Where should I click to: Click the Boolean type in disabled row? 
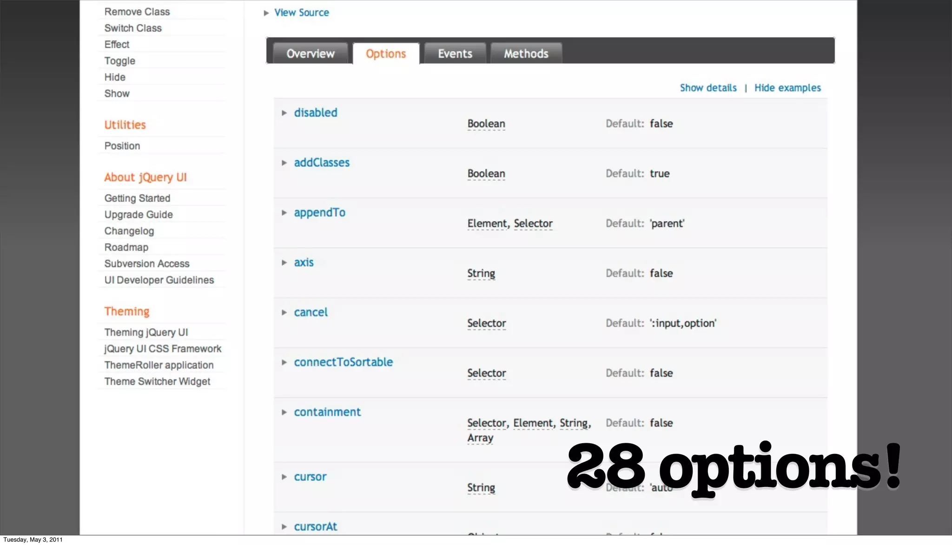click(x=486, y=124)
